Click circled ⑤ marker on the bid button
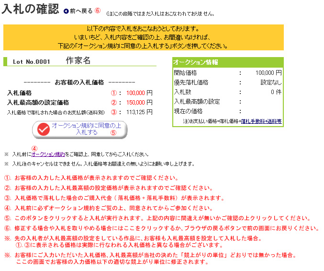Viewport: 324px width, 271px height. [113, 133]
